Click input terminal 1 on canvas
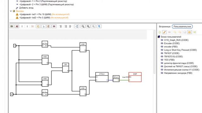The height and width of the screenshot is (113, 202). pyautogui.click(x=15, y=46)
